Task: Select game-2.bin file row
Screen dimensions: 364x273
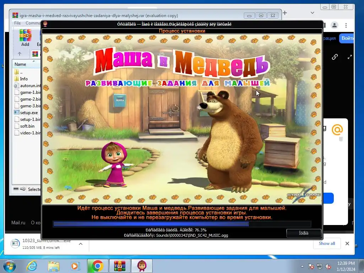Action: coord(27,99)
